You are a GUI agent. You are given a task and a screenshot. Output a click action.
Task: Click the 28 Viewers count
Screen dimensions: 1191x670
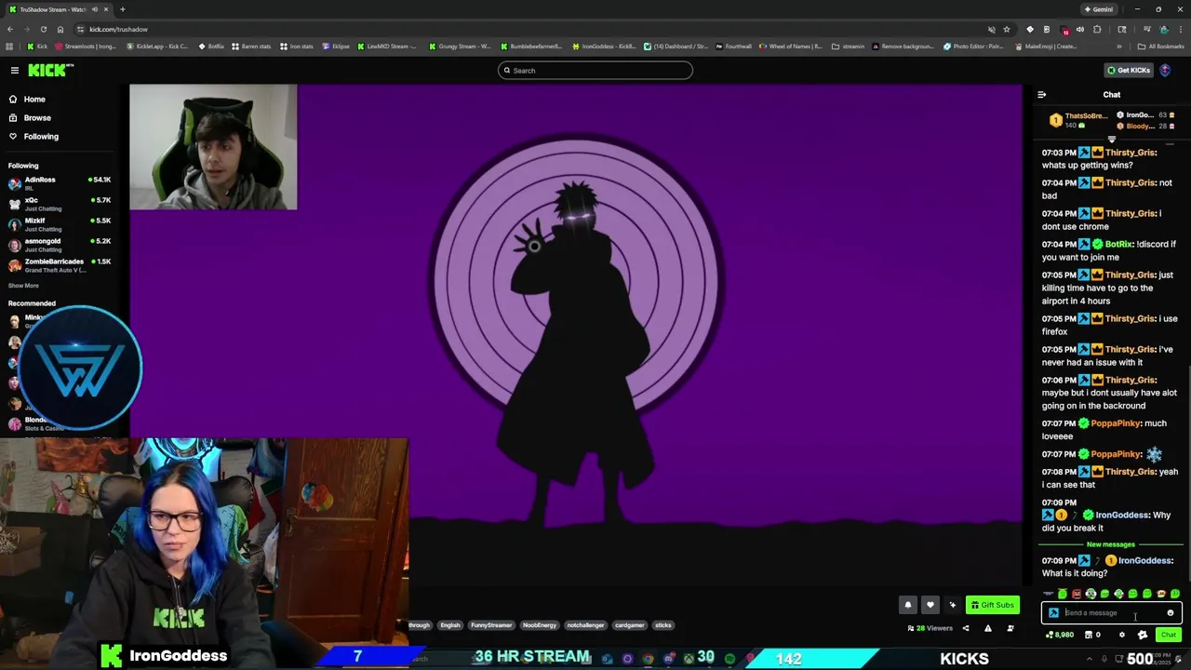click(930, 628)
